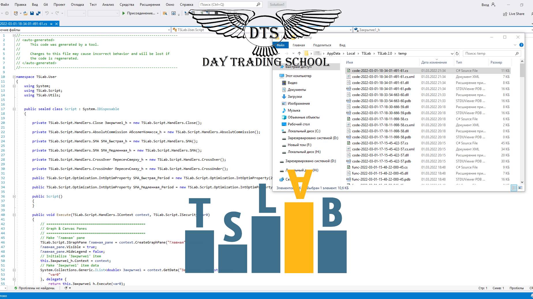
Task: Click the Save toolbar icon
Action: 32,13
